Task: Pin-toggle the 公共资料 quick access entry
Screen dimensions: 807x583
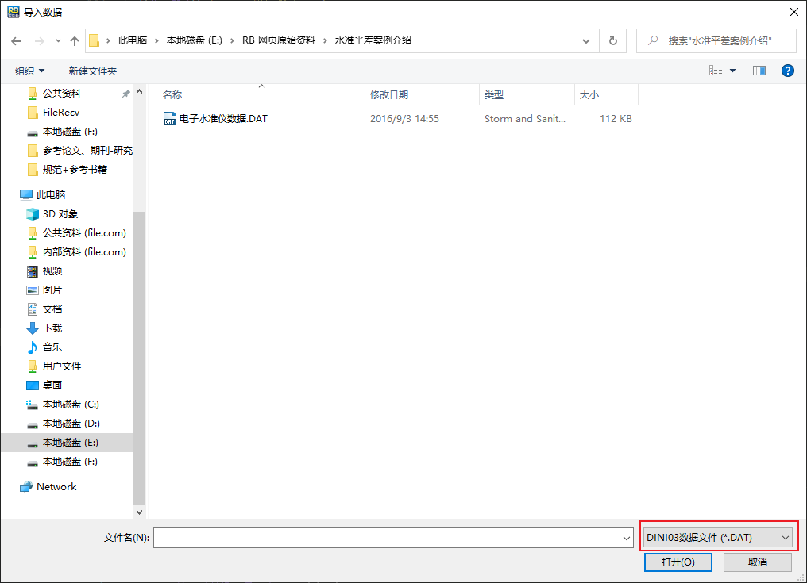Action: coord(125,93)
